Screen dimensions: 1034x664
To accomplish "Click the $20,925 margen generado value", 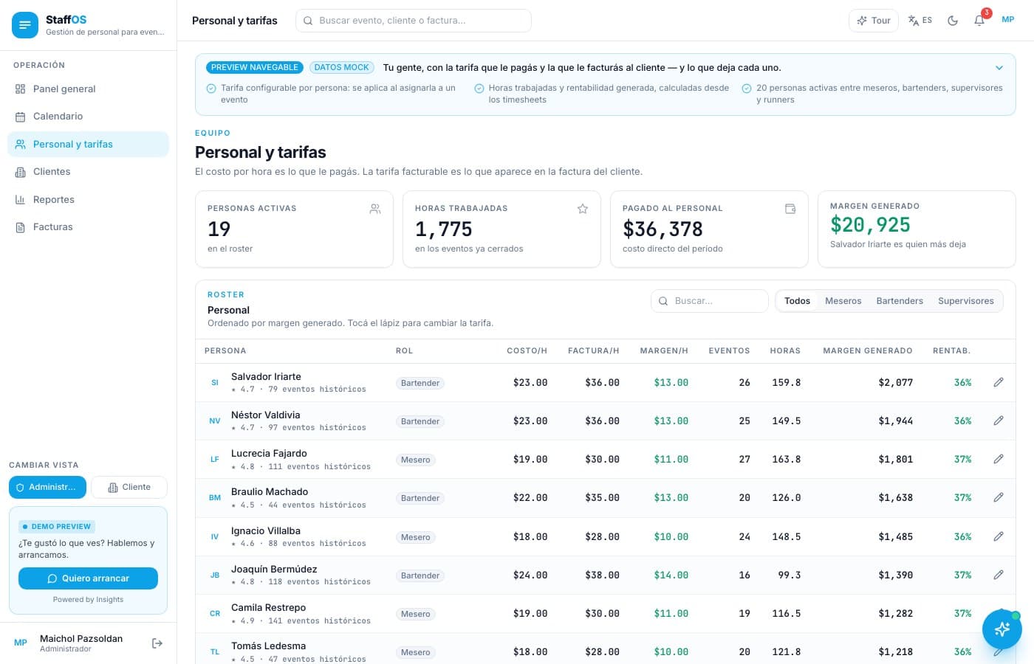I will tap(870, 224).
